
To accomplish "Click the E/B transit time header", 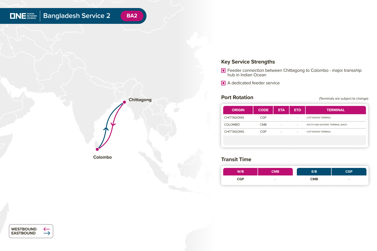I will (x=314, y=172).
